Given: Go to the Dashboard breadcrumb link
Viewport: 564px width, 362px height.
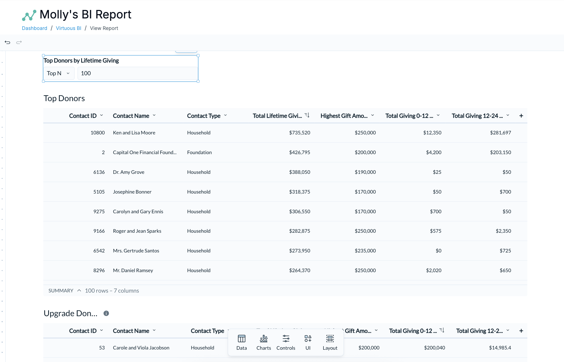Looking at the screenshot, I should pyautogui.click(x=35, y=28).
